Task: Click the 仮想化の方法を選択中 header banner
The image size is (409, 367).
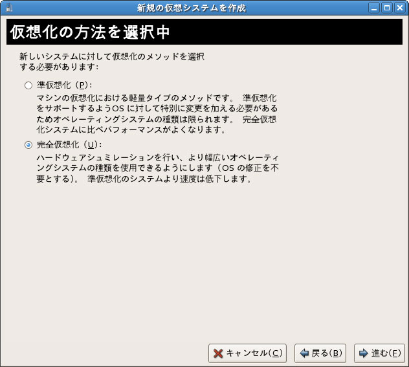Action: (x=204, y=32)
